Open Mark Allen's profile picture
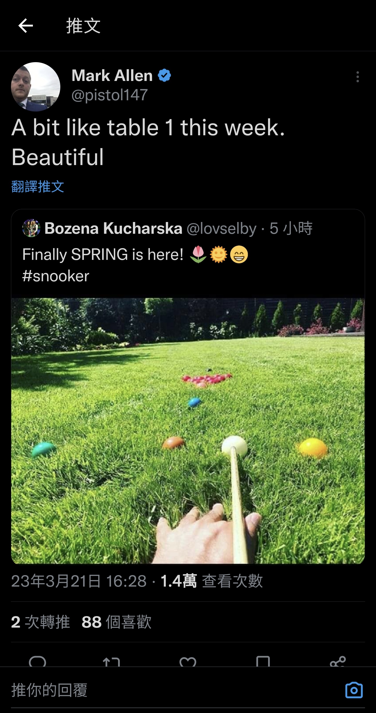Screen dimensions: 376x713 tap(36, 87)
